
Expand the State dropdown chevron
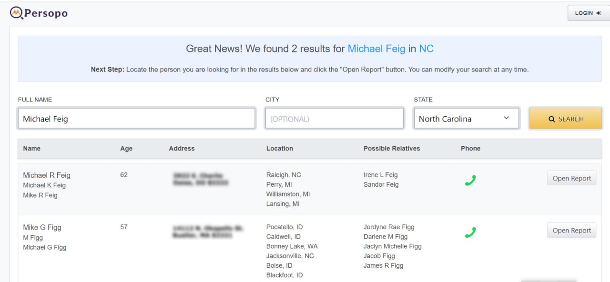tap(506, 118)
